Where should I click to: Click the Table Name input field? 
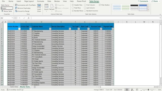pos(7,8)
